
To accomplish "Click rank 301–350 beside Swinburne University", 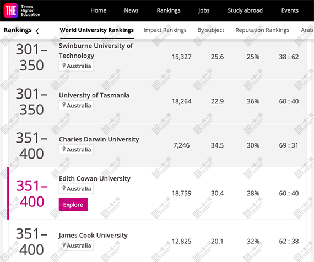I will coord(31,57).
